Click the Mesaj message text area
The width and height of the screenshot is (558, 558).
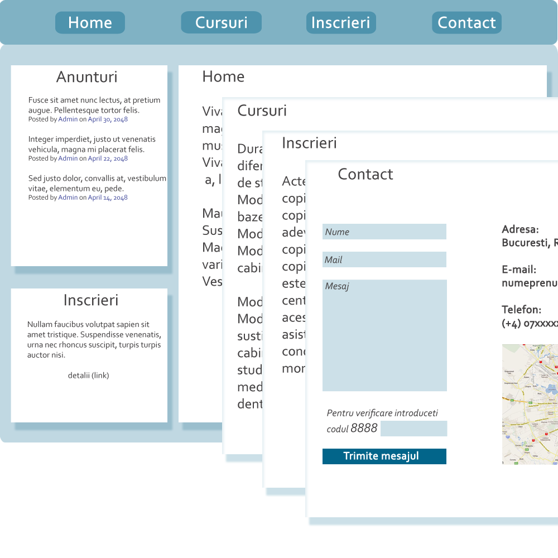pyautogui.click(x=384, y=335)
